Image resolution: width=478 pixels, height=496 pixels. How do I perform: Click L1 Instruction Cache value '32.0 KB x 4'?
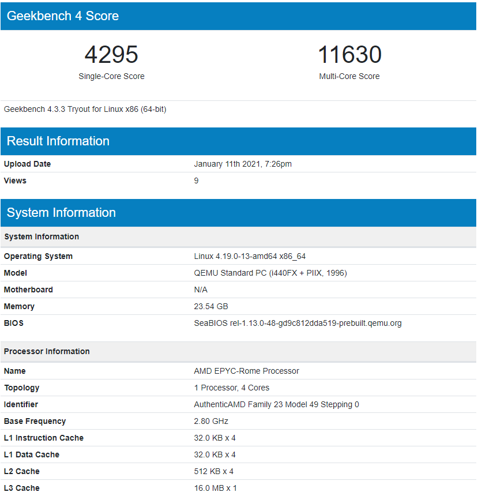tap(215, 438)
